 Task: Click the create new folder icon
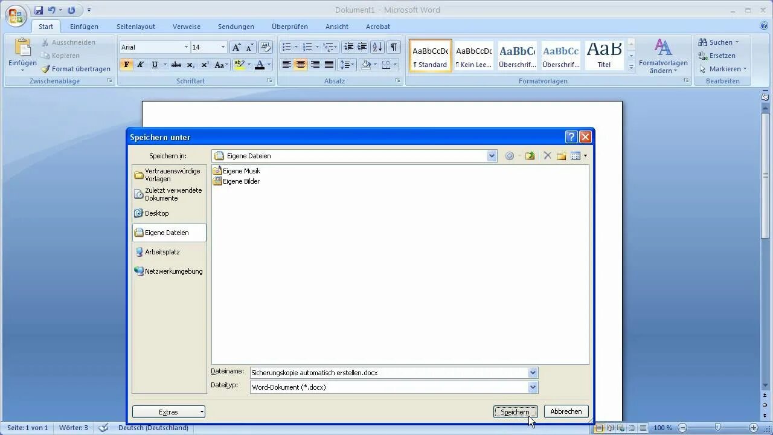click(x=561, y=156)
